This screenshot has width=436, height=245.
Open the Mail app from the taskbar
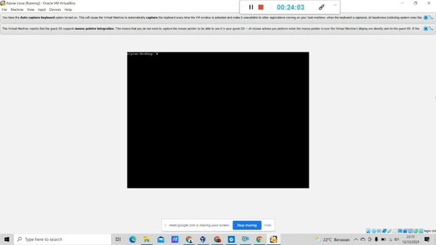pyautogui.click(x=161, y=239)
